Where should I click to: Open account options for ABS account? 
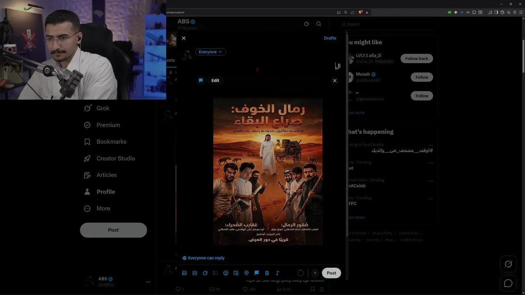(x=148, y=282)
